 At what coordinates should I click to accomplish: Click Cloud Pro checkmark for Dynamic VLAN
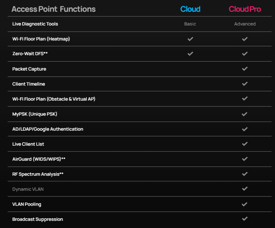245,189
